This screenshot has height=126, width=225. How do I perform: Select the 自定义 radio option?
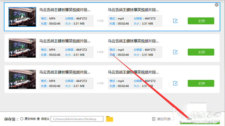pos(38,119)
